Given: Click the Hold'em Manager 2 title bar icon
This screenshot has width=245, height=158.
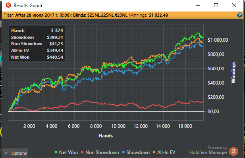Looking at the screenshot, I should [8, 5].
